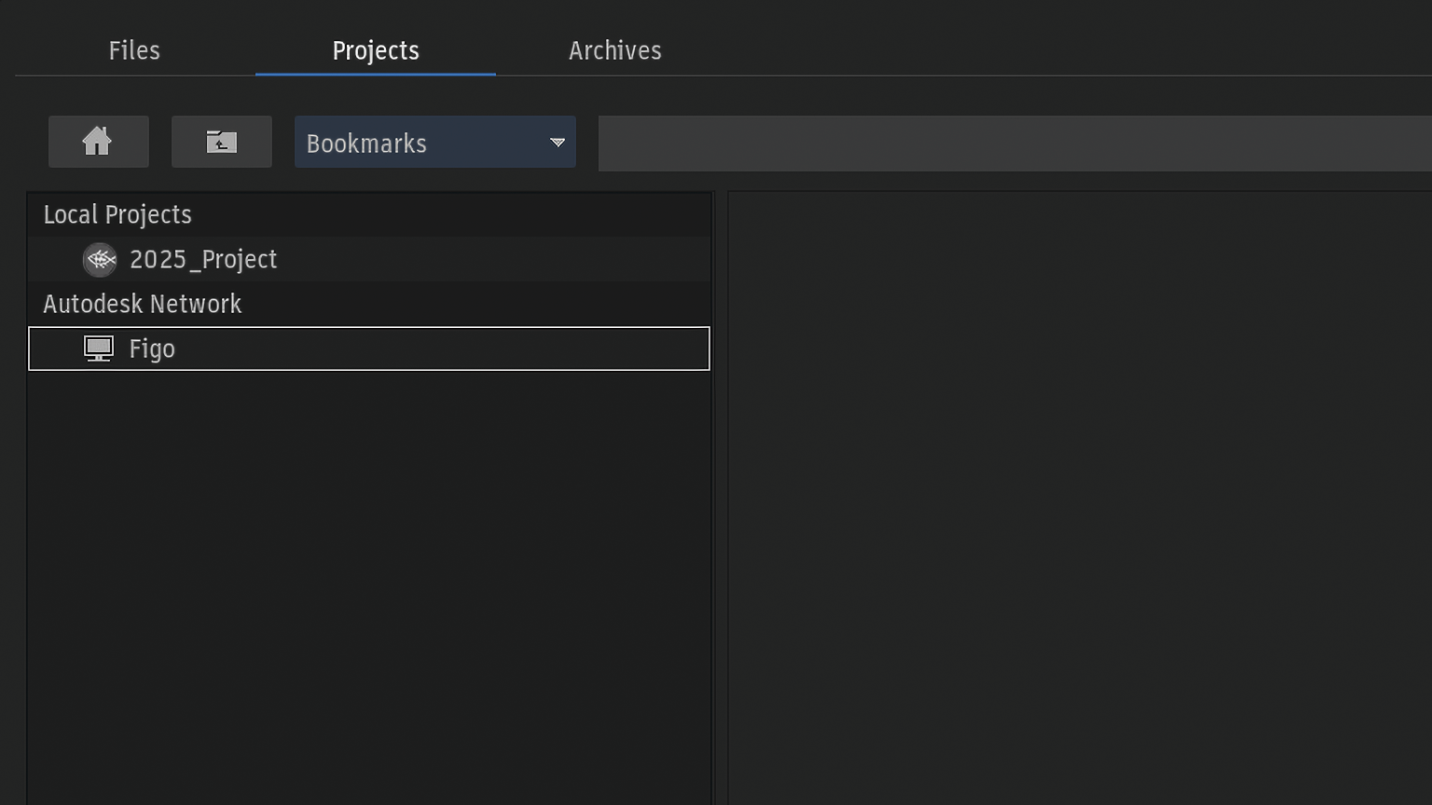The height and width of the screenshot is (805, 1432).
Task: Click the project icon beside 2025_Project
Action: pyautogui.click(x=100, y=260)
